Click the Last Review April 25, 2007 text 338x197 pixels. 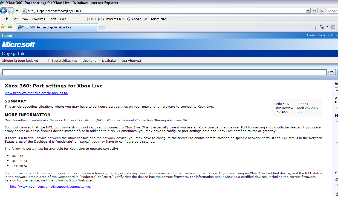point(296,108)
